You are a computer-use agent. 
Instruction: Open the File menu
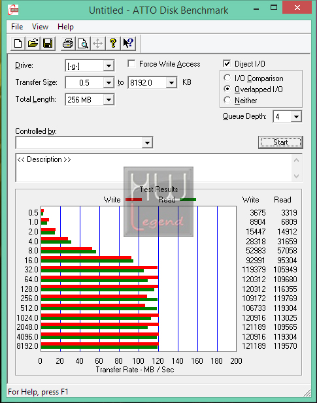point(17,27)
